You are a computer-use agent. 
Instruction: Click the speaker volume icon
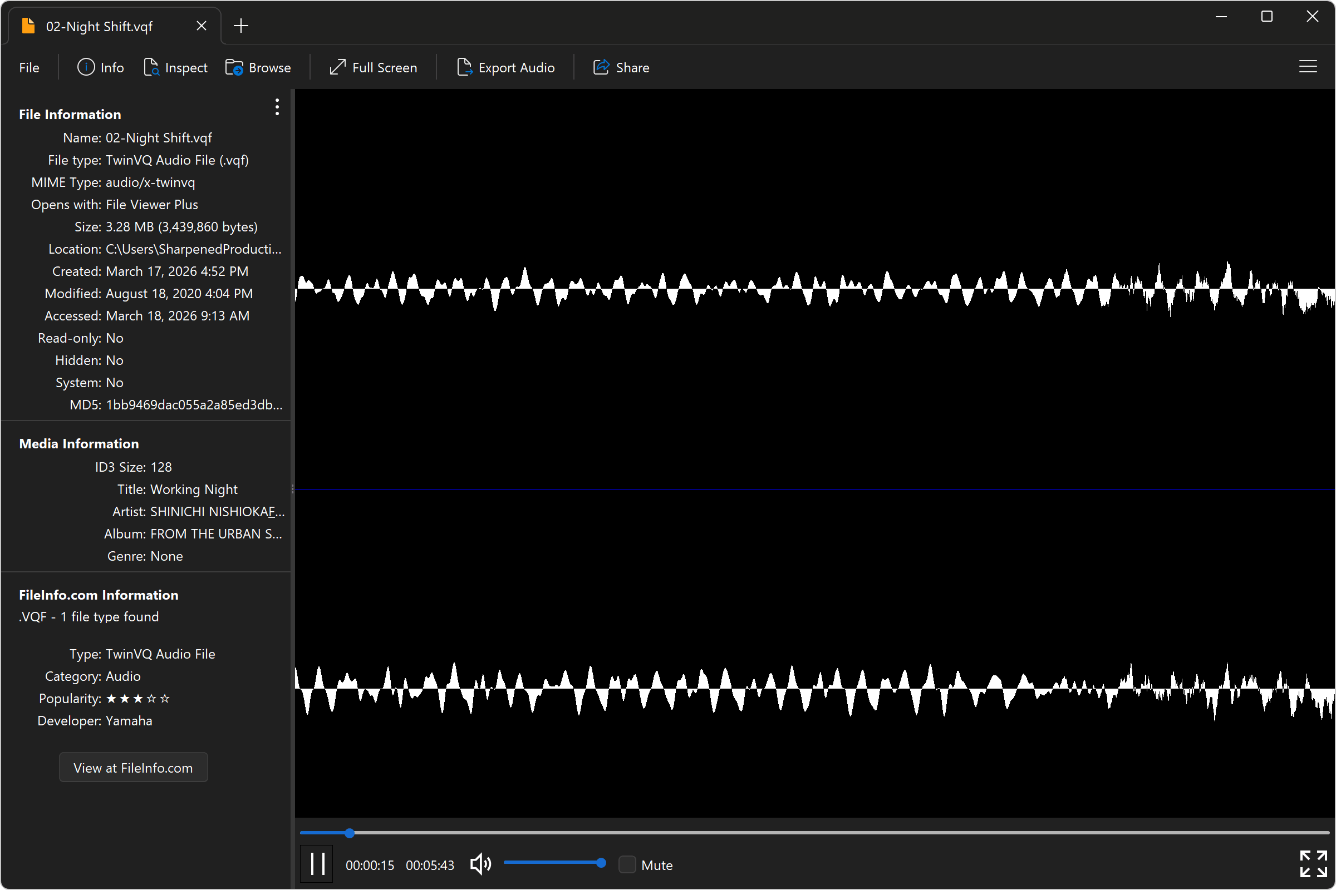click(480, 864)
